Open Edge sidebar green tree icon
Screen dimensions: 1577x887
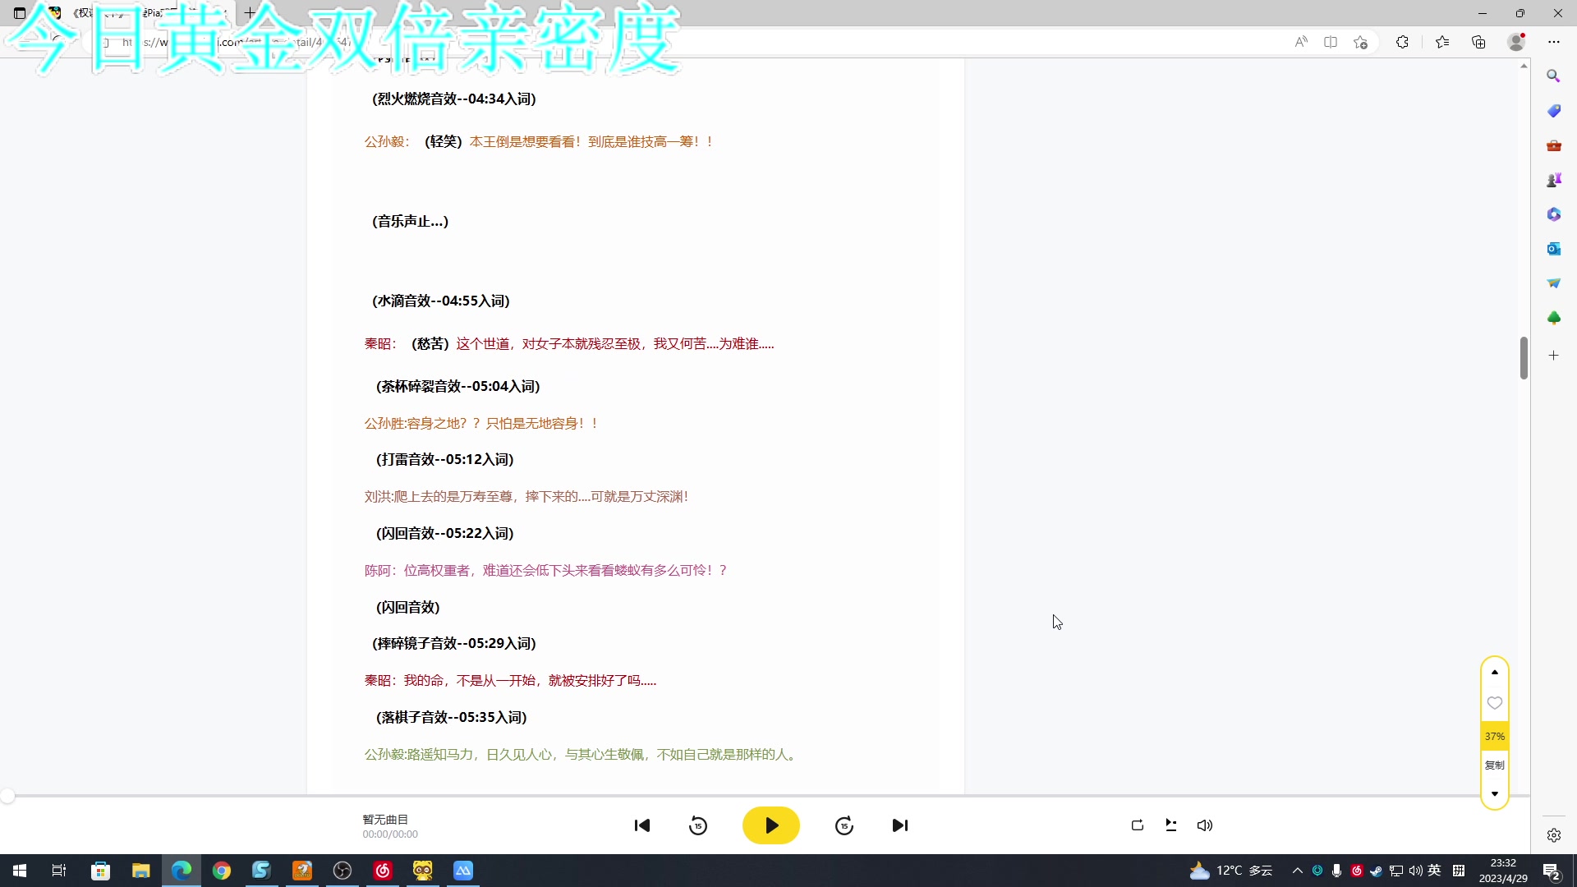click(1553, 318)
